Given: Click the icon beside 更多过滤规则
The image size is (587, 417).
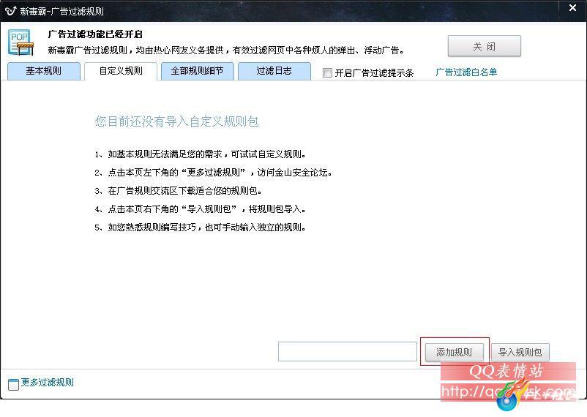Looking at the screenshot, I should click(13, 384).
